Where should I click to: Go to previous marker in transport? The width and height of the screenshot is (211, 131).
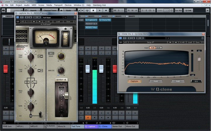79,10
